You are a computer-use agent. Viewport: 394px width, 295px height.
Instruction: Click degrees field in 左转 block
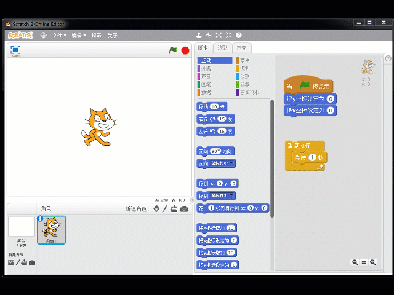point(222,131)
